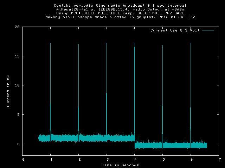Click the title line "Contiki periodic Rime radio broadcast"
This screenshot has height=168, width=225.
(x=120, y=6)
